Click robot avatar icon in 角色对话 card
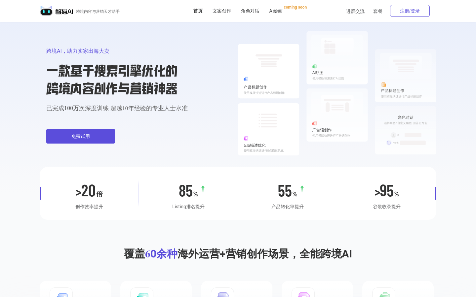 coord(389,143)
